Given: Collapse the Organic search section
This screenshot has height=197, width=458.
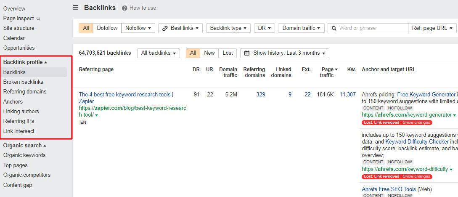Looking at the screenshot, I should point(25,146).
